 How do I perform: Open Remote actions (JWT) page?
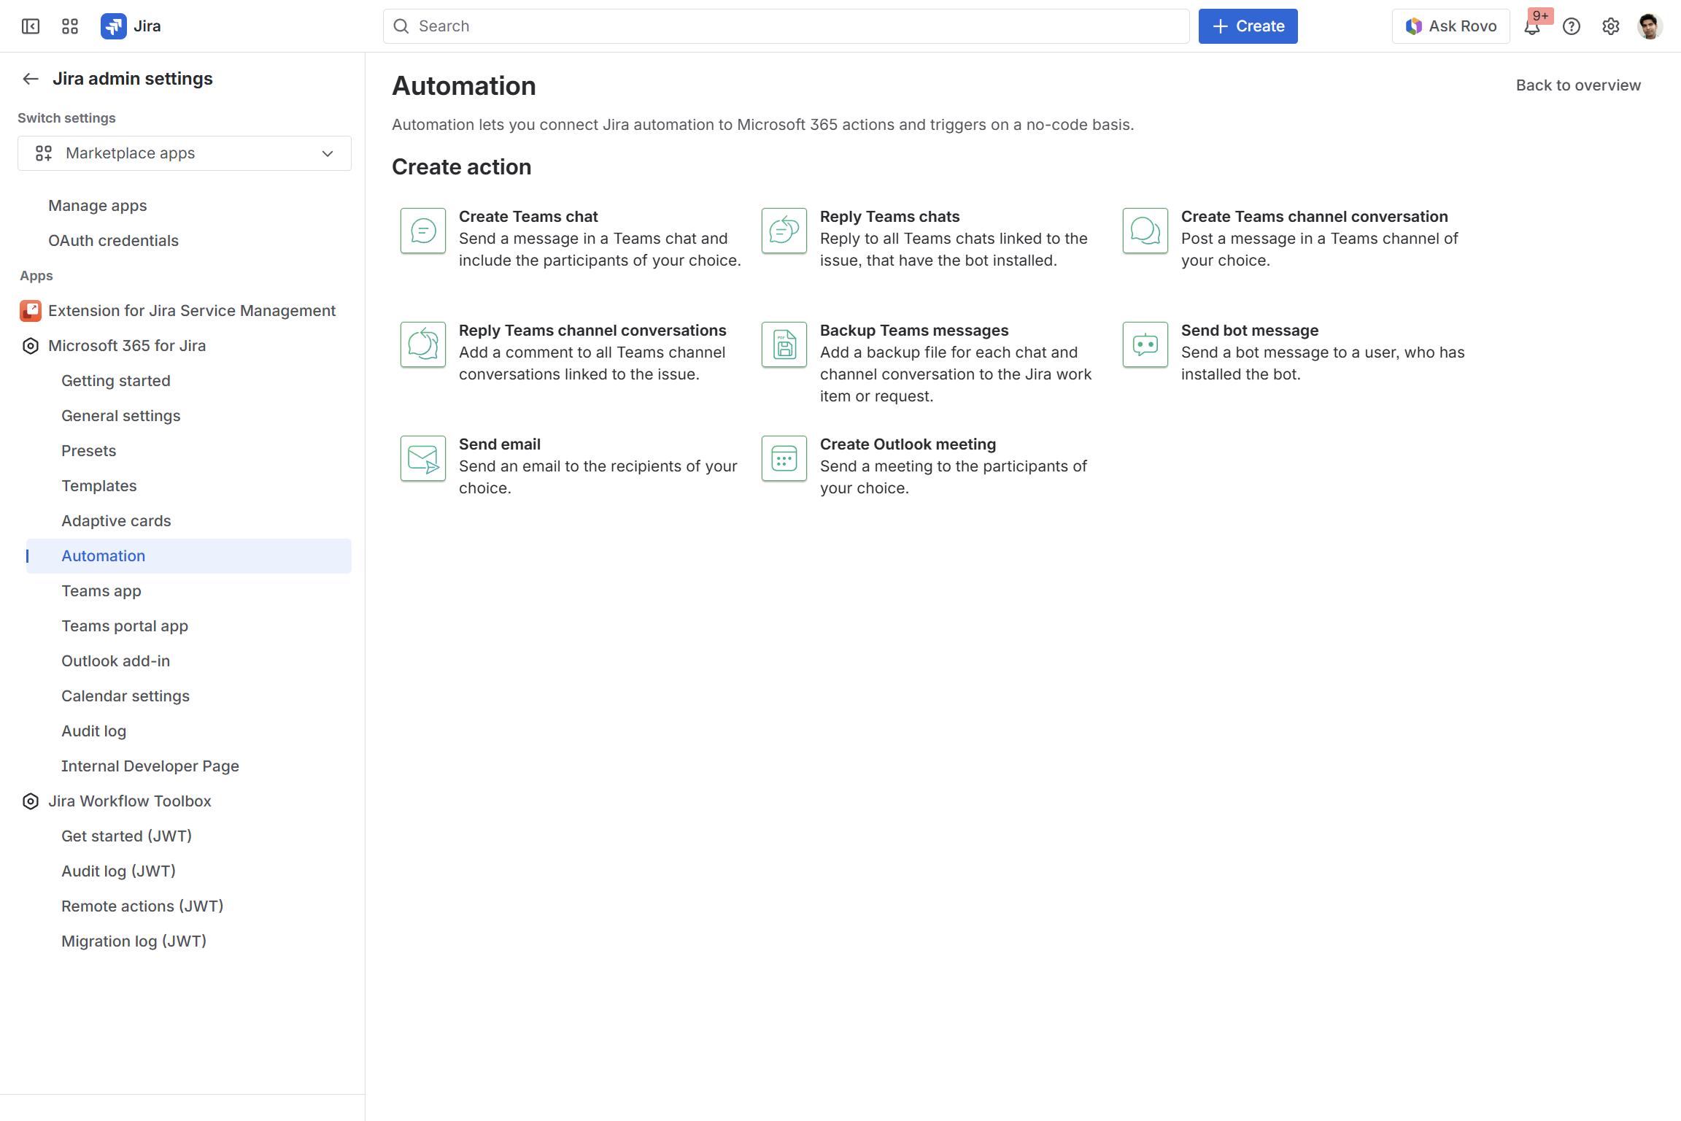(x=142, y=906)
